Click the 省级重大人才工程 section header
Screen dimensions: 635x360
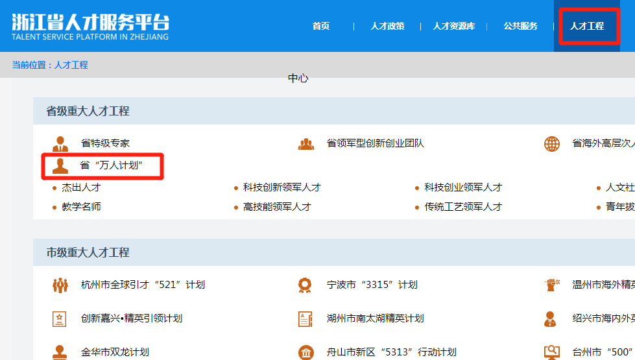[88, 111]
